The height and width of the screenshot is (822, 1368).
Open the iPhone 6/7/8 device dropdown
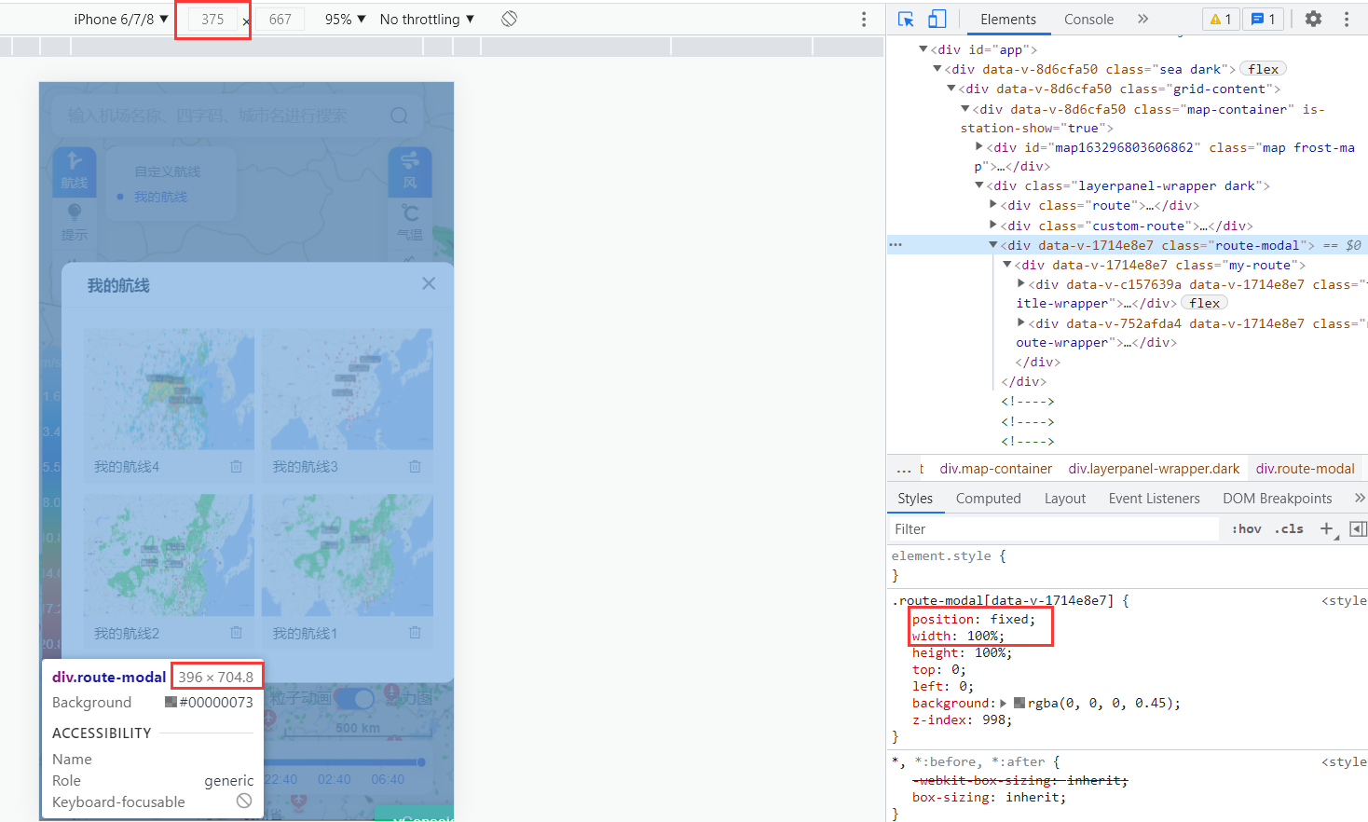(x=121, y=19)
